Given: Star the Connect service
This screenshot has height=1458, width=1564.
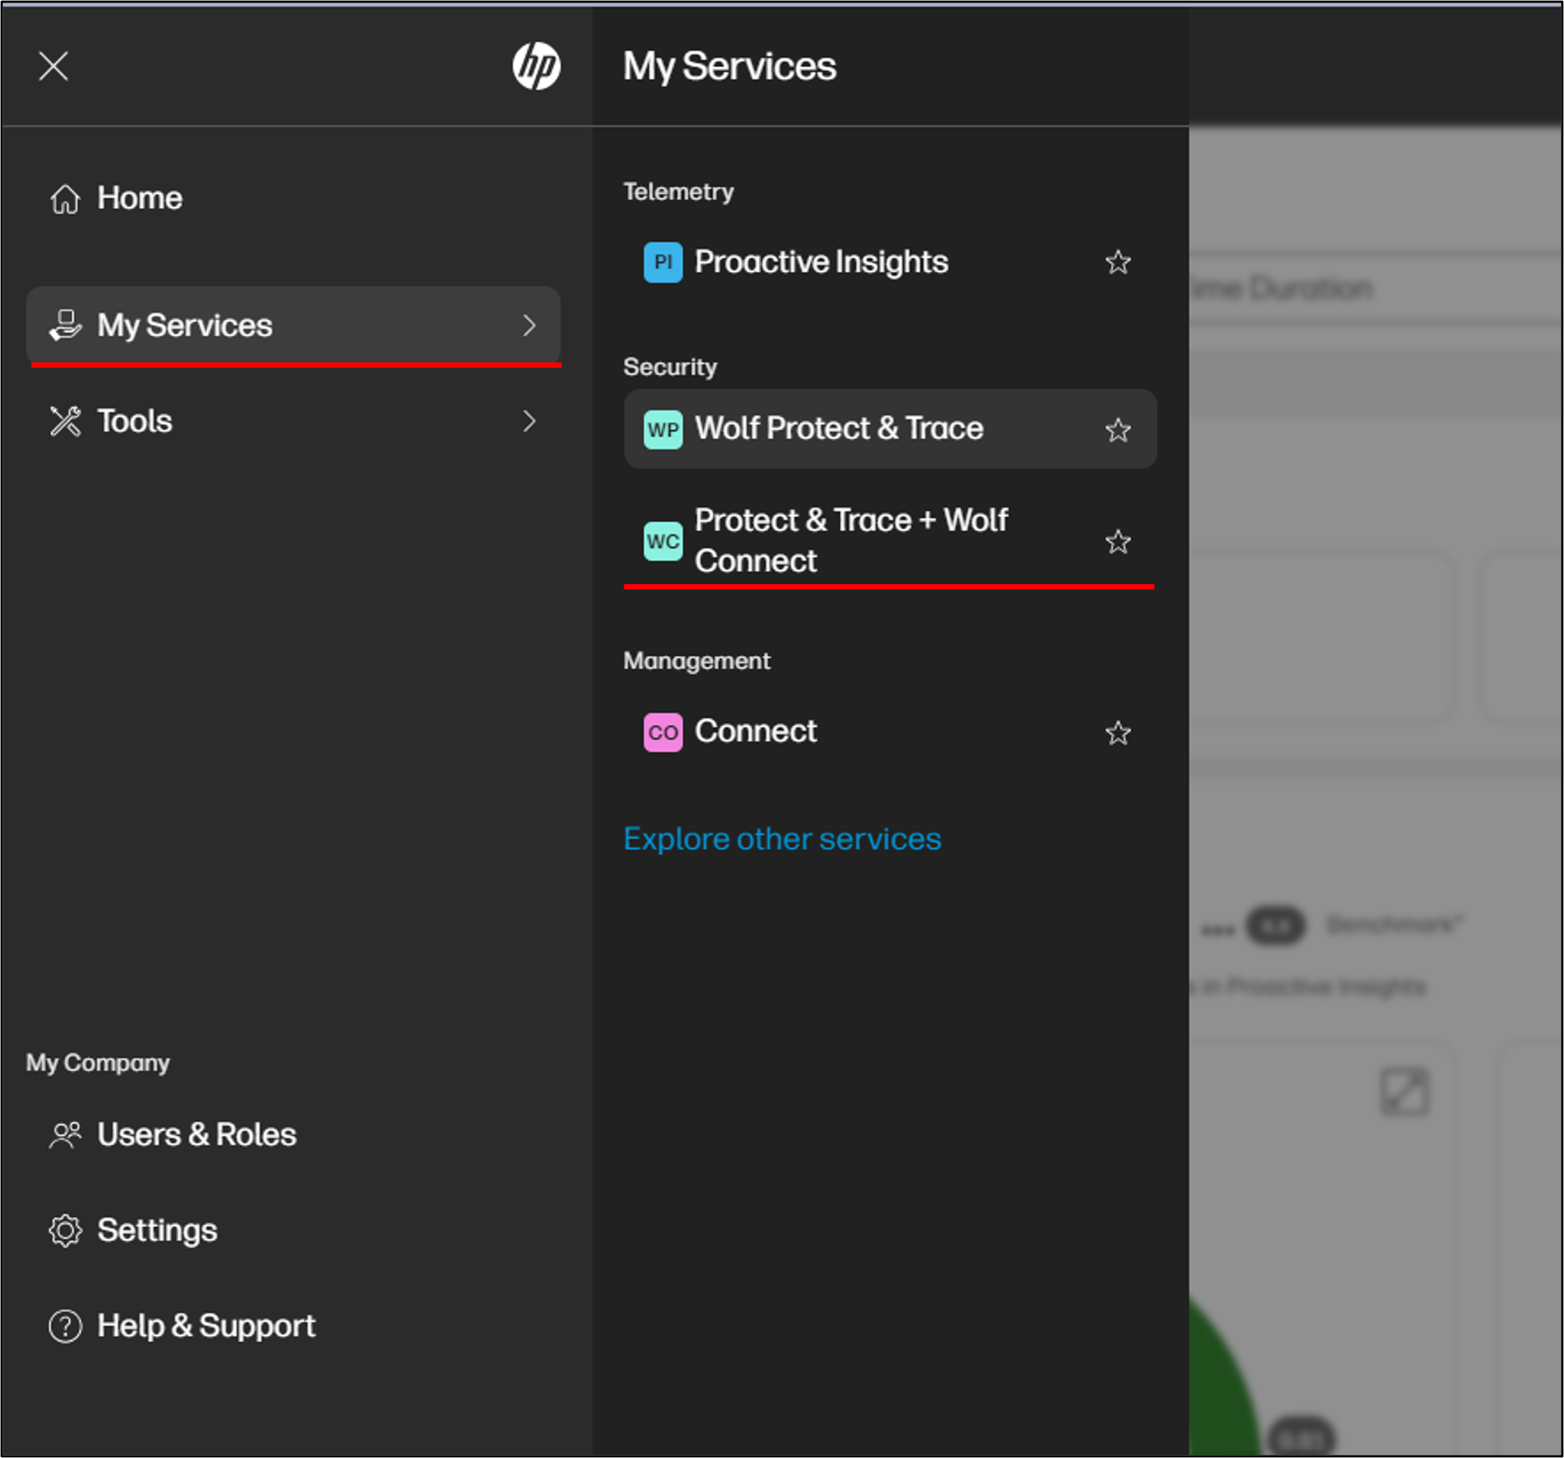Looking at the screenshot, I should click(x=1118, y=732).
